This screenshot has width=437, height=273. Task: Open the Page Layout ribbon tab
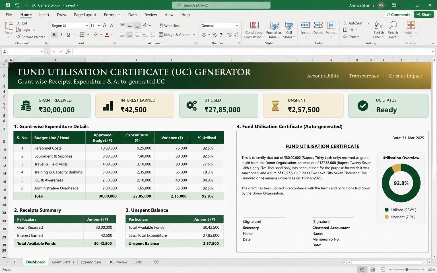tap(85, 15)
